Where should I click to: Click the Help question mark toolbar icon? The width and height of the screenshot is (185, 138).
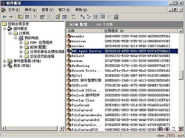pyautogui.click(x=58, y=17)
